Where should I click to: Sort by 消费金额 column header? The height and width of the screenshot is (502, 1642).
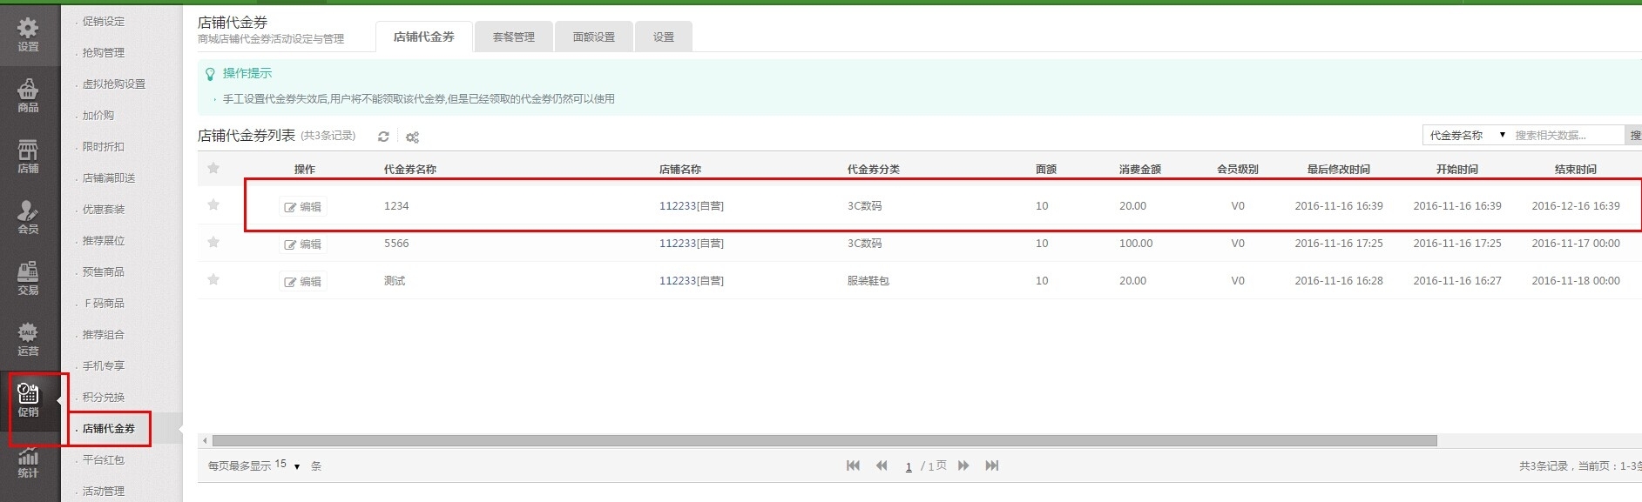click(x=1140, y=170)
